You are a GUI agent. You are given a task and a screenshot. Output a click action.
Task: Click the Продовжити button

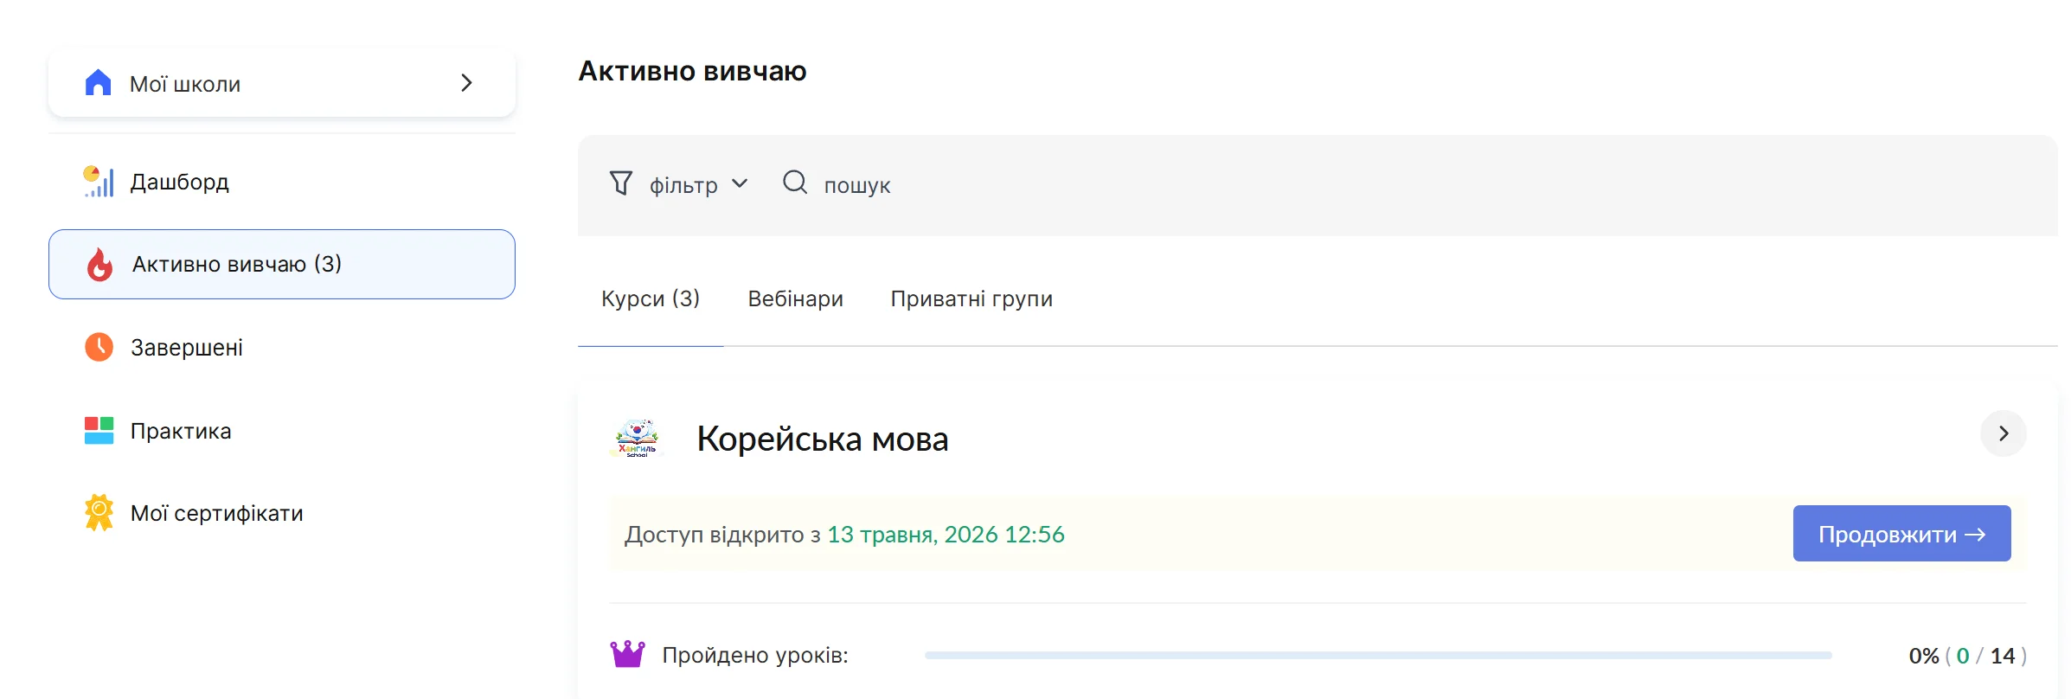point(1901,534)
